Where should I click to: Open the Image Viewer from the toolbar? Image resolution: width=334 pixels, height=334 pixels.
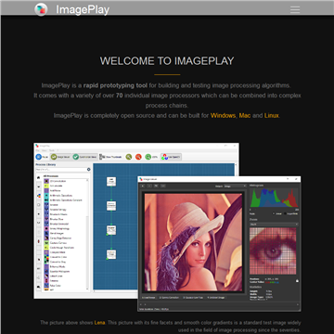click(x=60, y=157)
